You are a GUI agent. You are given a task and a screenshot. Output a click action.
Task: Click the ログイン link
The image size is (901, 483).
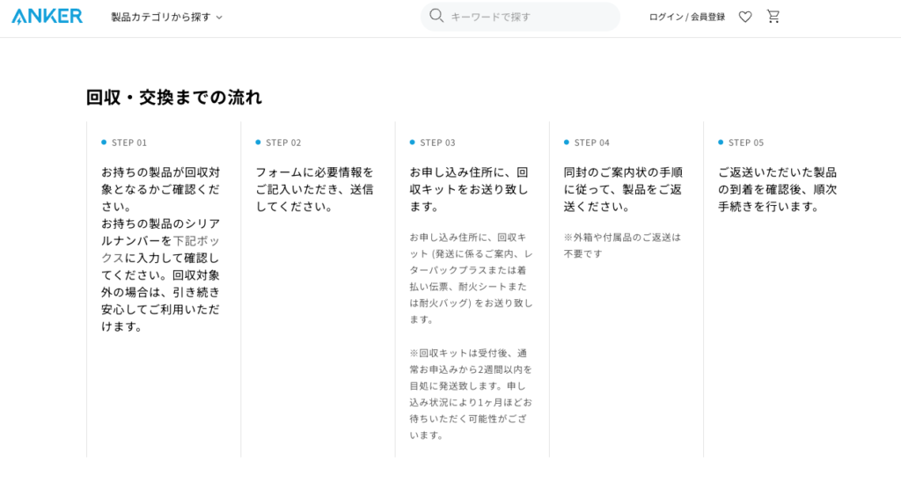tap(665, 17)
